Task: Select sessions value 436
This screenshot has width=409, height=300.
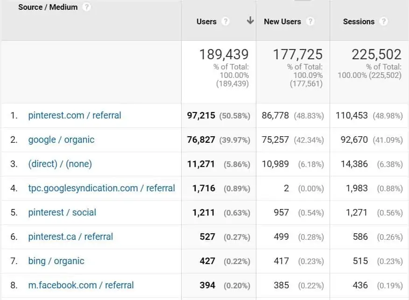Action: 360,285
